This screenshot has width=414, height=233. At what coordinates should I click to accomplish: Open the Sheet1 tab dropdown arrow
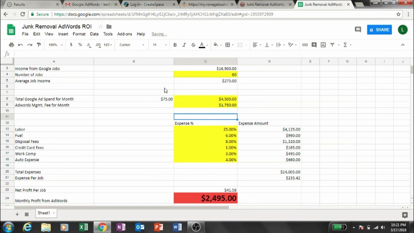coord(54,213)
